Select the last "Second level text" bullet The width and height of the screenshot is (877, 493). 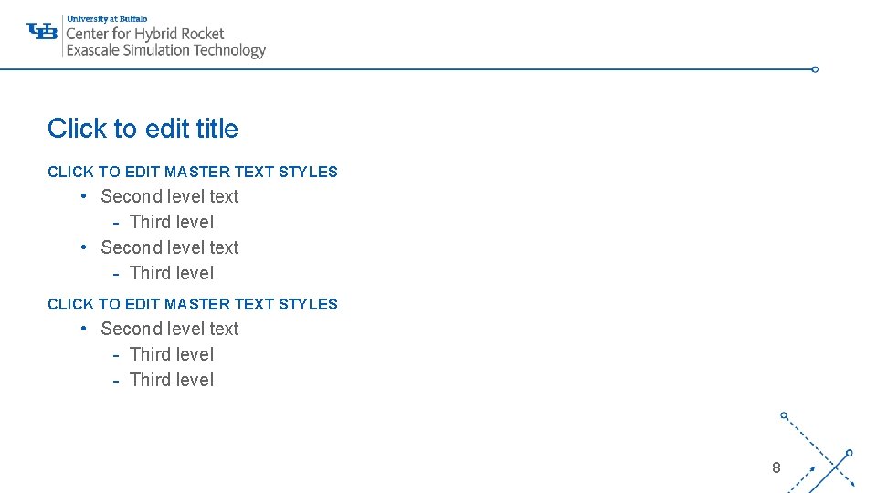170,329
